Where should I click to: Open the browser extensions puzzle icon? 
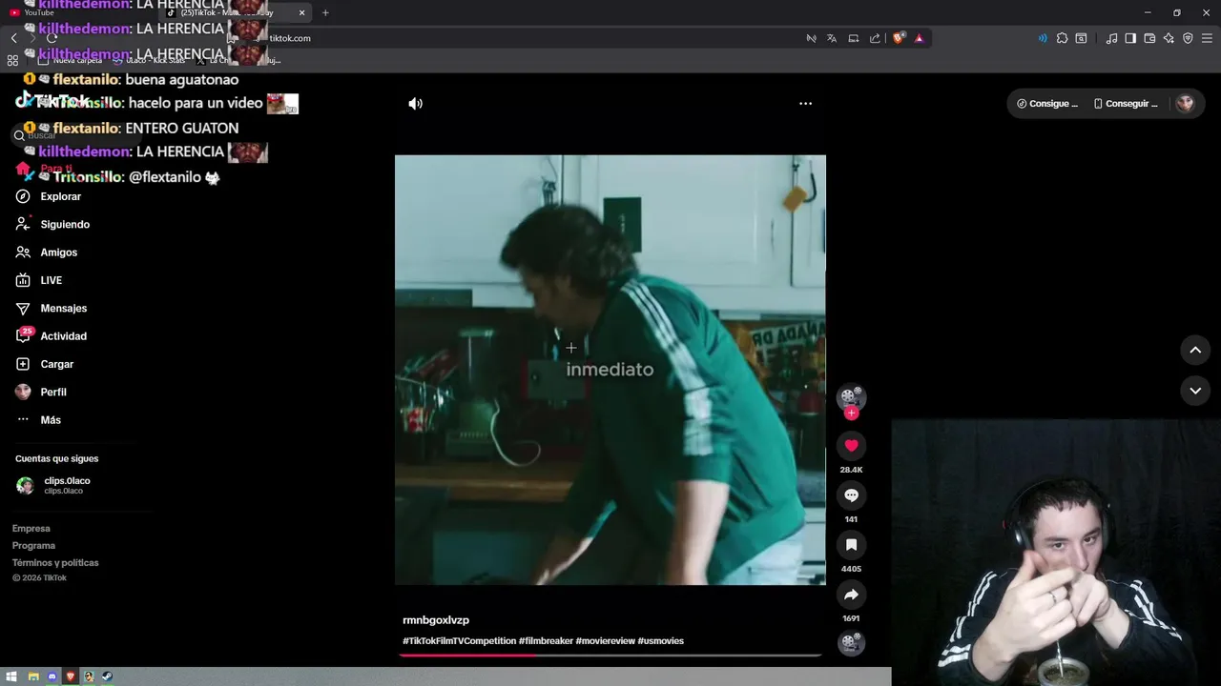[x=1062, y=38]
